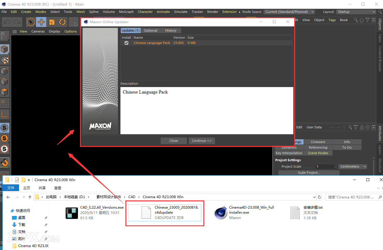
Task: Adjust the Project Scale stepper arrows
Action: [x=335, y=166]
